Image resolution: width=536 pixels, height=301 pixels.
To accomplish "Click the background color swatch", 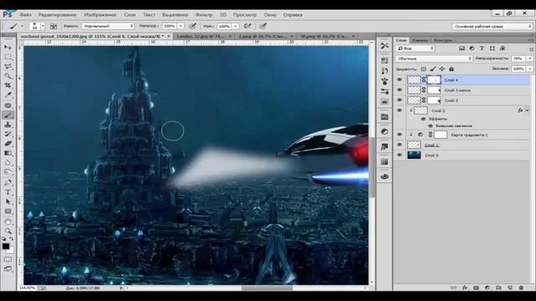I will click(11, 251).
